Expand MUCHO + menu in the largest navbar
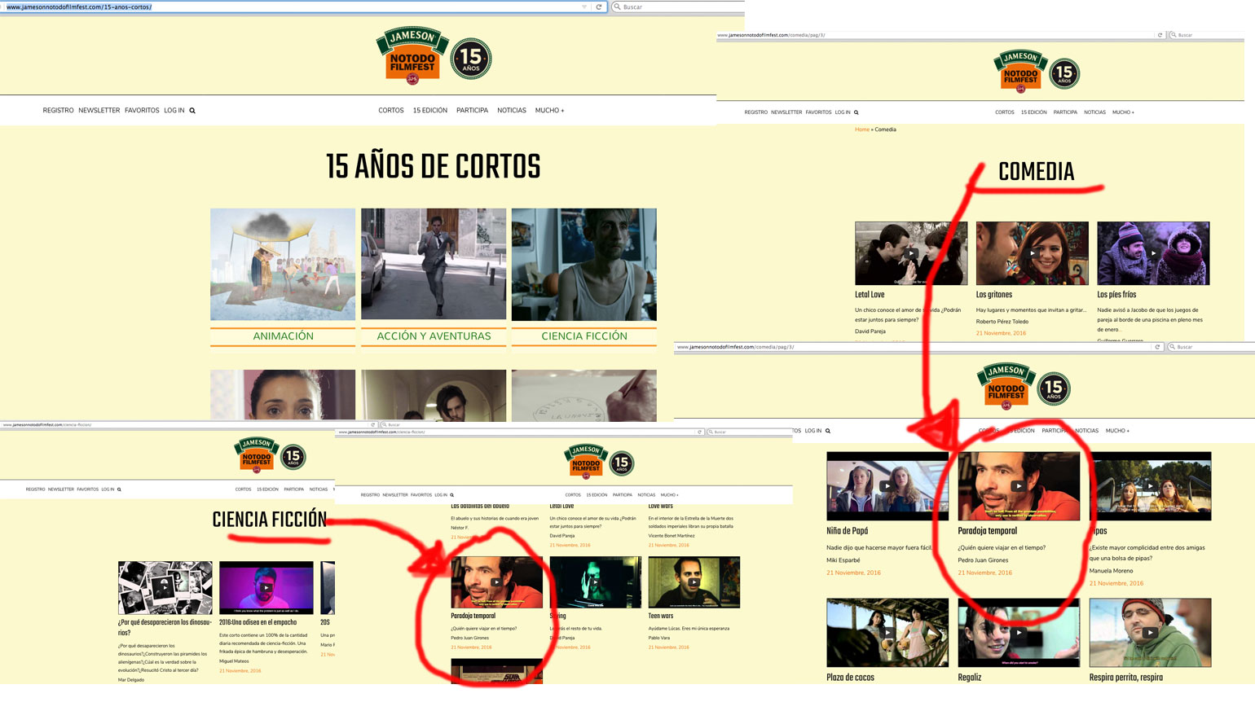 549,111
